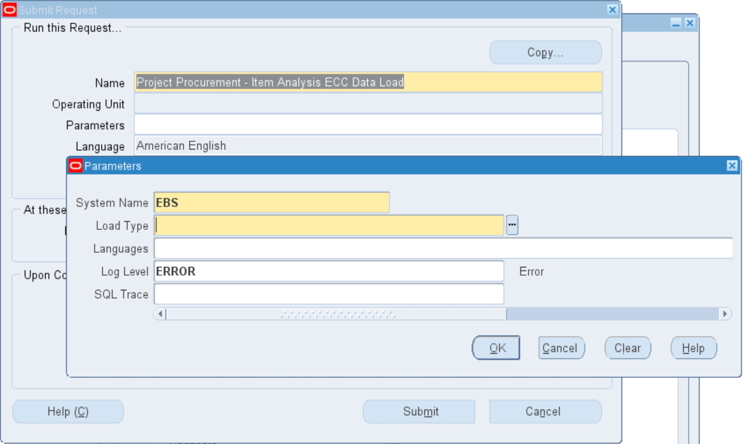Viewport: 744px width, 444px height.
Task: Focus the System Name field
Action: 272,202
